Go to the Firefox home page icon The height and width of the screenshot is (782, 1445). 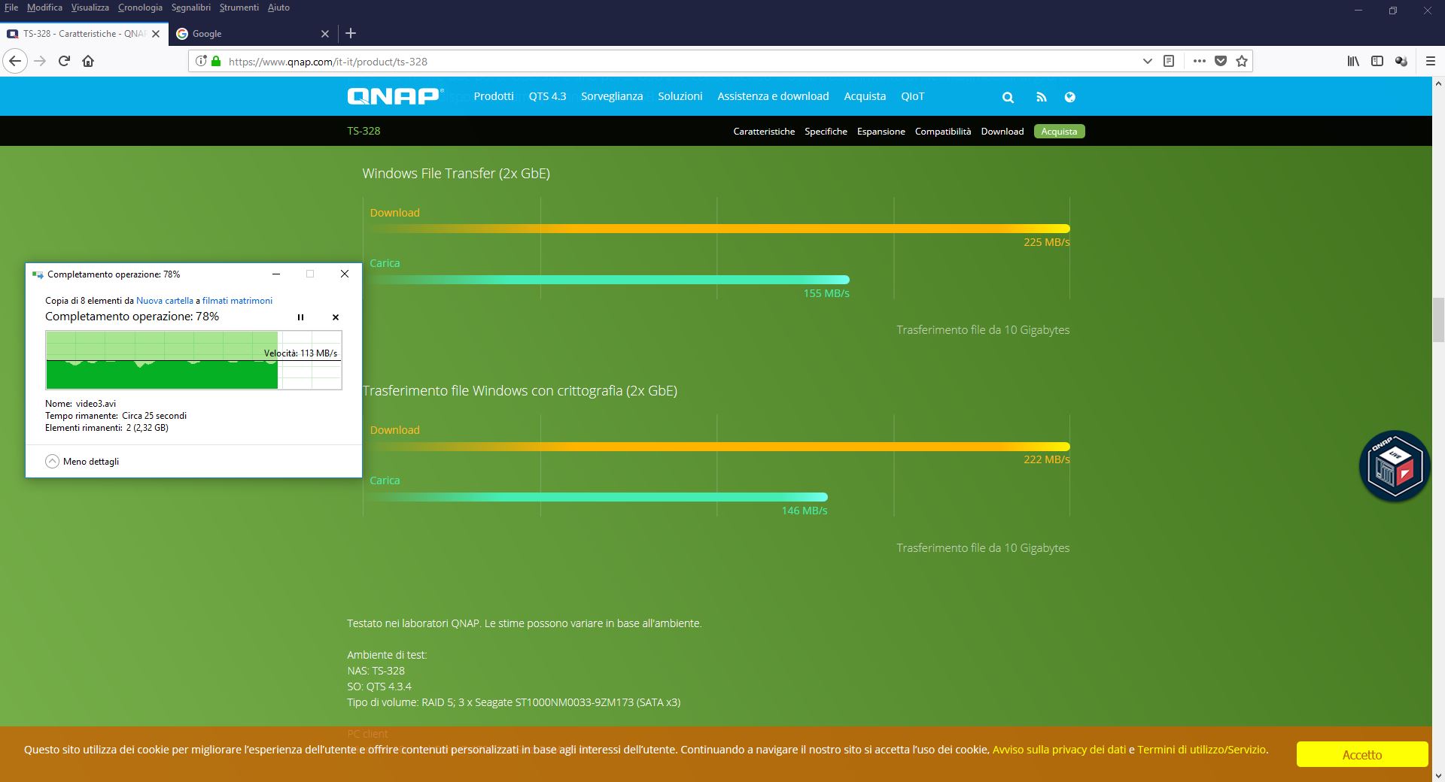[88, 62]
